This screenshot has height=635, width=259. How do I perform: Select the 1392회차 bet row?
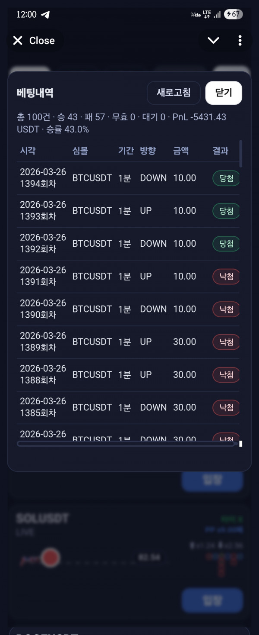(108, 244)
